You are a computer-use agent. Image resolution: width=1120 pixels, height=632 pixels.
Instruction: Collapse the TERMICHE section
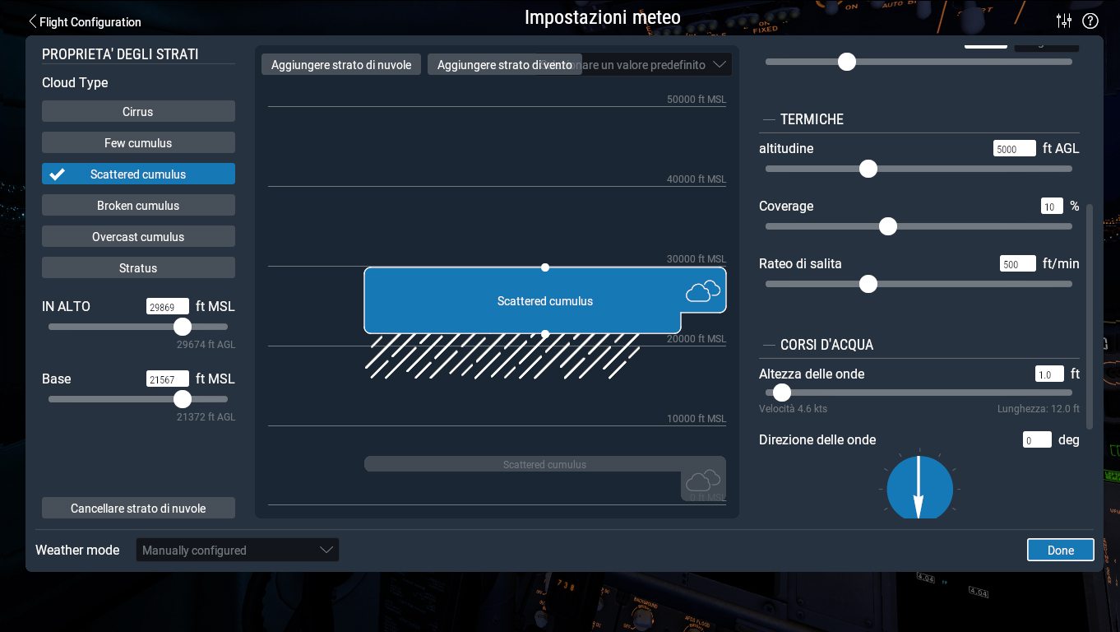(769, 120)
